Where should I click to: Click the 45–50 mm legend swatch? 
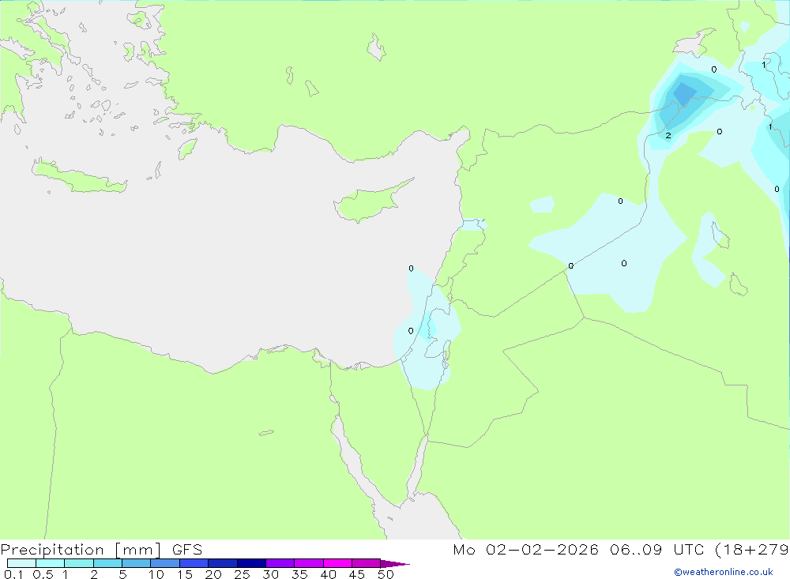[x=367, y=563]
